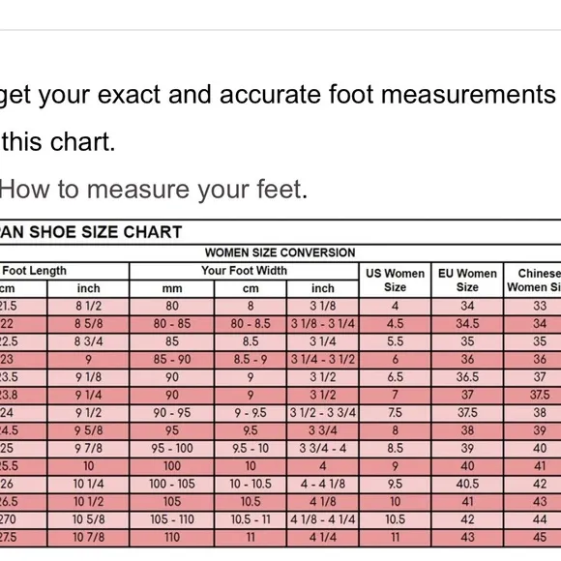Image resolution: width=561 pixels, height=561 pixels.
Task: Click Chinese women size 37.5 cell
Action: (x=540, y=395)
